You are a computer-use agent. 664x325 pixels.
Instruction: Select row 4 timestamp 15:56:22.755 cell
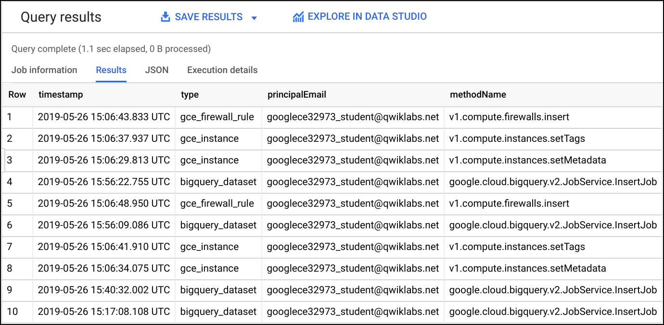(104, 182)
